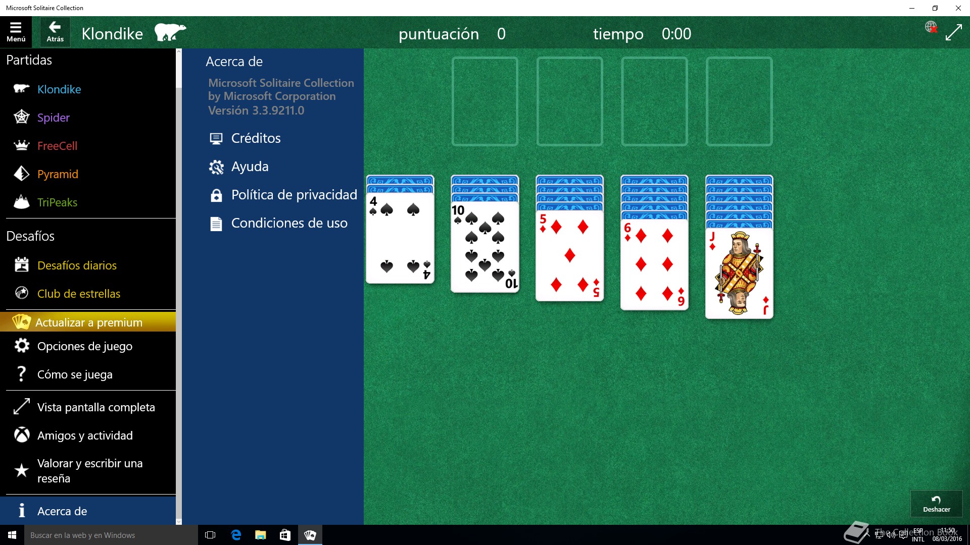Open File Explorer from taskbar

click(x=260, y=535)
